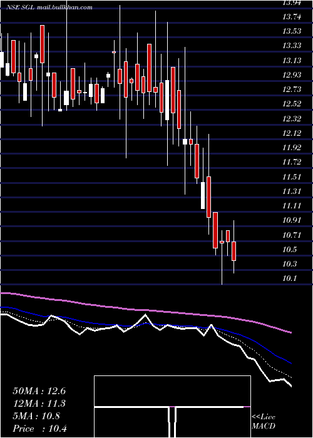Click the 10.71 price axis label

292,235
